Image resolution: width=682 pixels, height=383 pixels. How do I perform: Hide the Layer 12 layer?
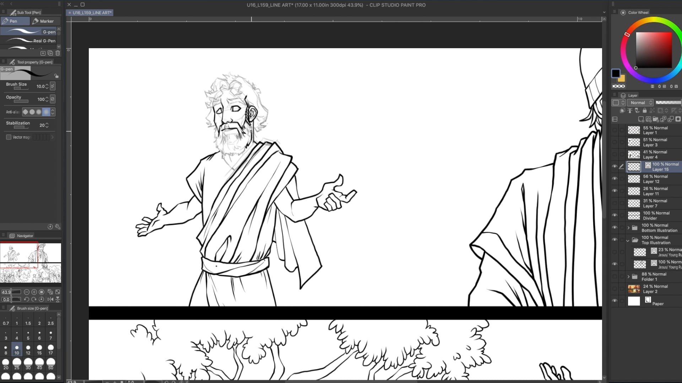pyautogui.click(x=615, y=178)
